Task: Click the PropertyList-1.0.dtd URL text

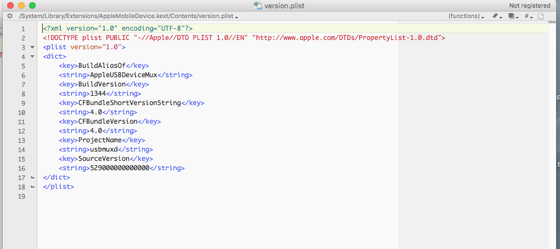Action: tap(347, 38)
